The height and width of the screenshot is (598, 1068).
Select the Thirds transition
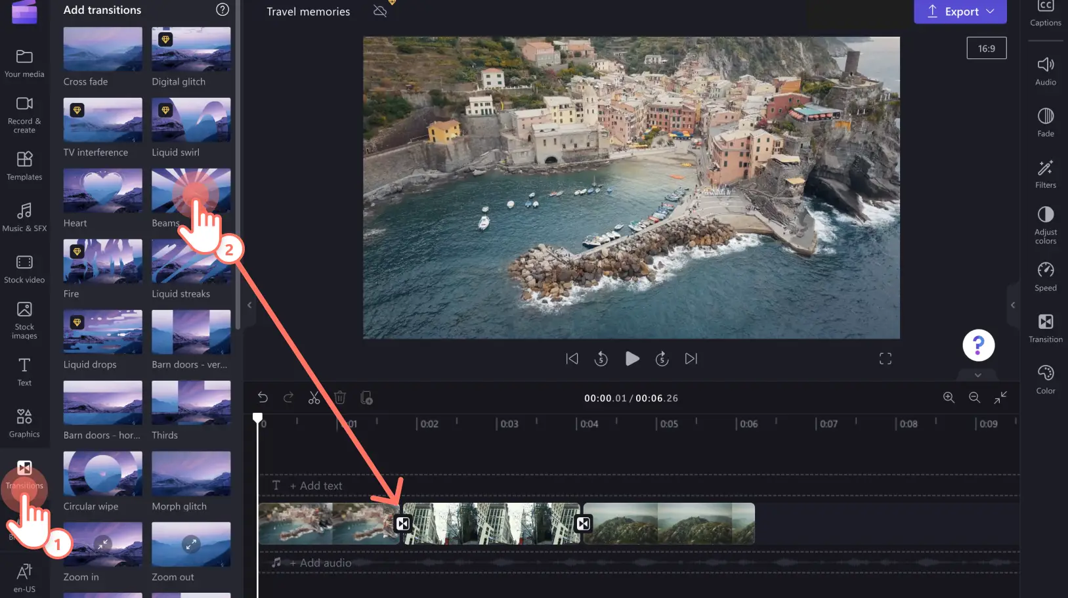(191, 402)
